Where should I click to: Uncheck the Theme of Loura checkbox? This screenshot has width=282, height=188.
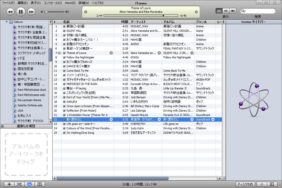point(64,53)
